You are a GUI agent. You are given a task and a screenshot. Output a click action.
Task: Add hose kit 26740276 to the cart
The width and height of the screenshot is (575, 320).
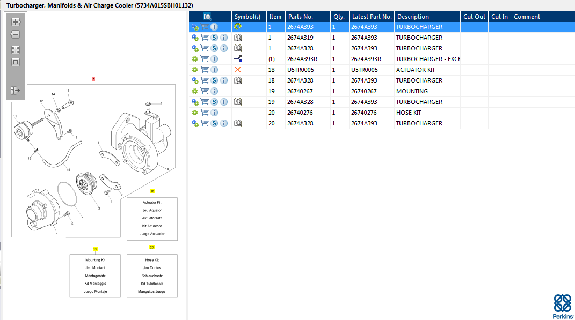(205, 113)
